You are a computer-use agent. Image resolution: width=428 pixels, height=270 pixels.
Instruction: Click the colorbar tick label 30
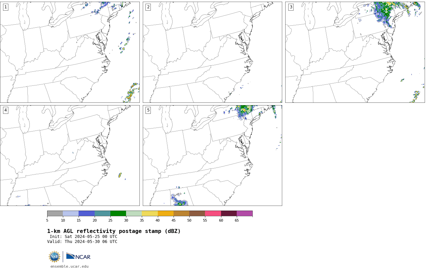[126, 220]
